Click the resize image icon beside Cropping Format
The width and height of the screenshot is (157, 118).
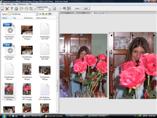54,8
